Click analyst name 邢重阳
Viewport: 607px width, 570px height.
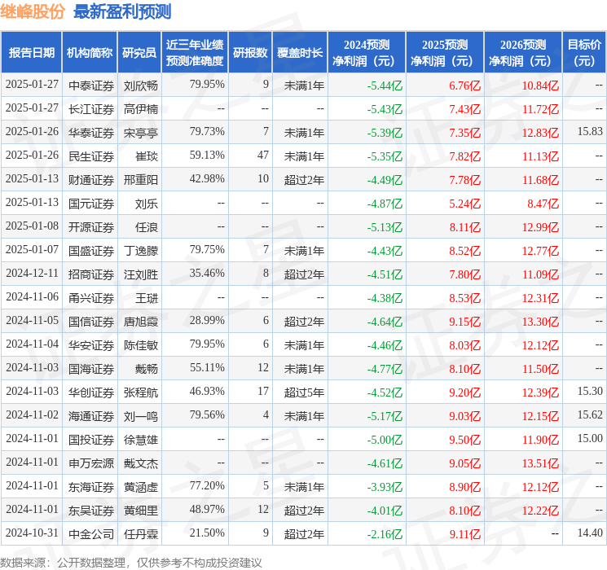141,180
